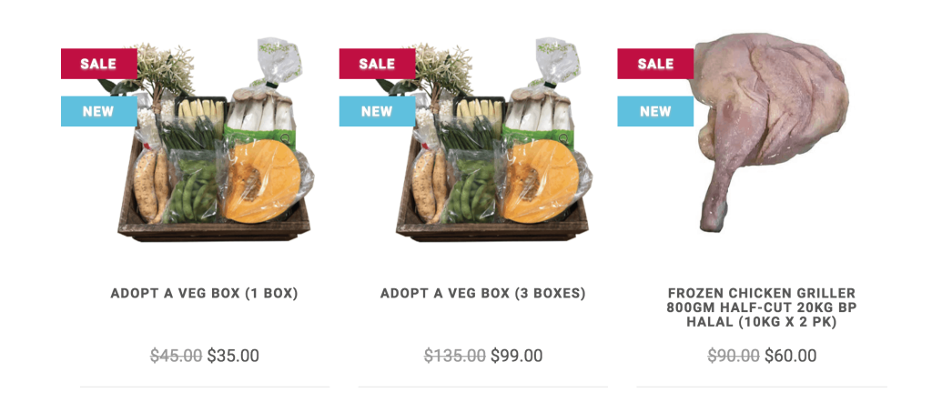
Task: Click the $60.00 sale price
Action: click(x=790, y=356)
